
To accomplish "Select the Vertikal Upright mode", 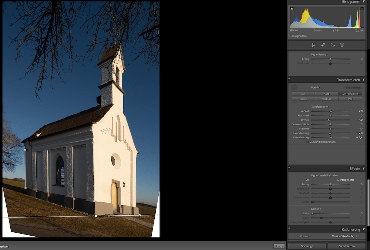I will 327,99.
